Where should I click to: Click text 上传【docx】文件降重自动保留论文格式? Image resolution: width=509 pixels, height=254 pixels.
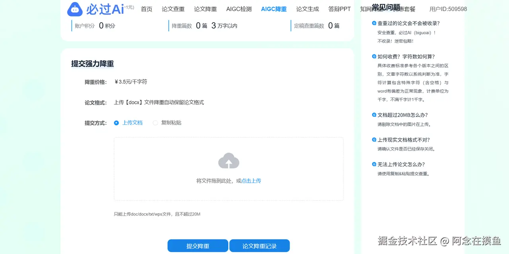(159, 102)
